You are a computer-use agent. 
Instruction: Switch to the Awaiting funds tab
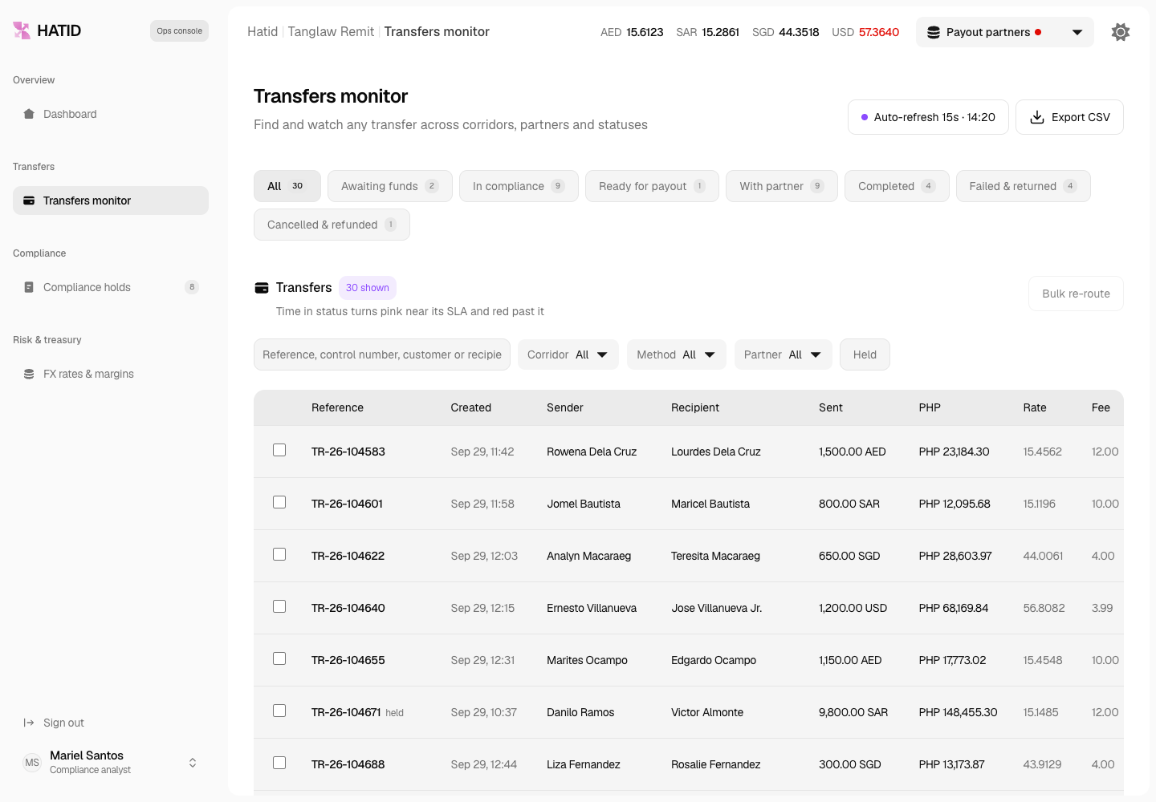(390, 186)
